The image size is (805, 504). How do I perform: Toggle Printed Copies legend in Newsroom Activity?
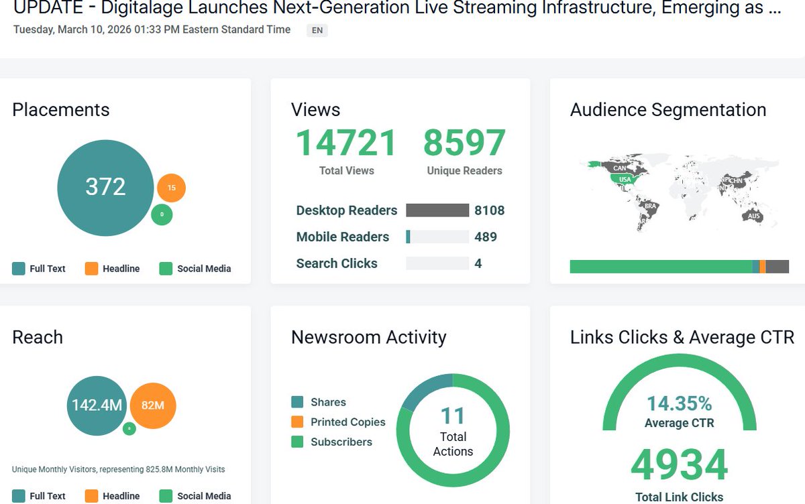tap(338, 422)
